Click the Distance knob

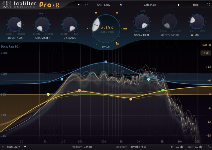click(x=70, y=24)
